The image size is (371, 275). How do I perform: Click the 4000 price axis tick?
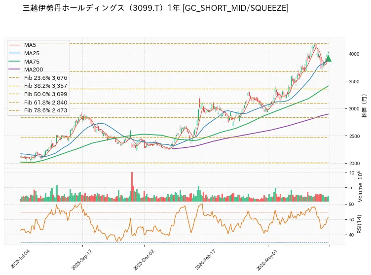[354, 54]
